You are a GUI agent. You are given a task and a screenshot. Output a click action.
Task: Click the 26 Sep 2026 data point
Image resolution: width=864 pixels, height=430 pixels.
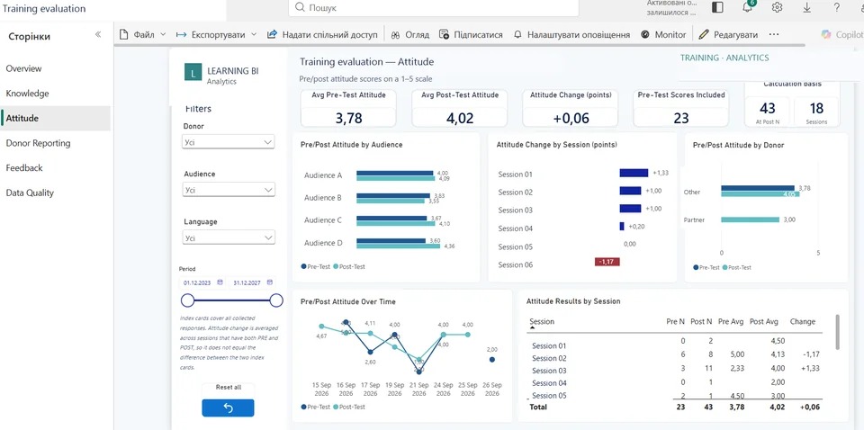pos(492,360)
